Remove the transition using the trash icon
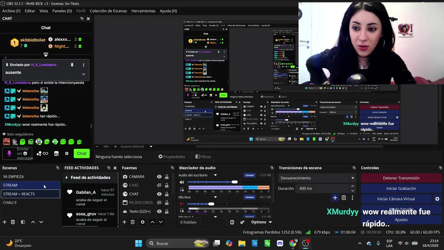 [344, 198]
